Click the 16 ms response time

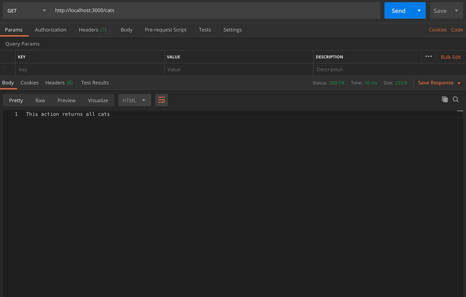pos(371,83)
